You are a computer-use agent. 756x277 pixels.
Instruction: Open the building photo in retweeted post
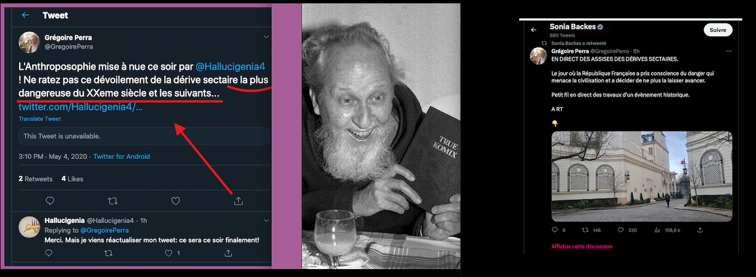pos(642,176)
